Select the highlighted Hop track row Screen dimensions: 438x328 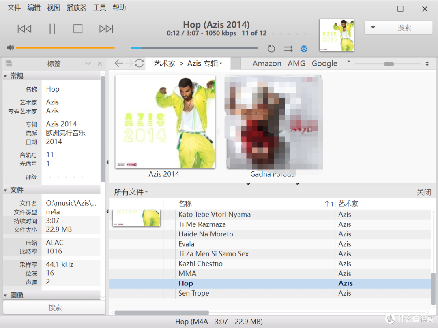270,283
